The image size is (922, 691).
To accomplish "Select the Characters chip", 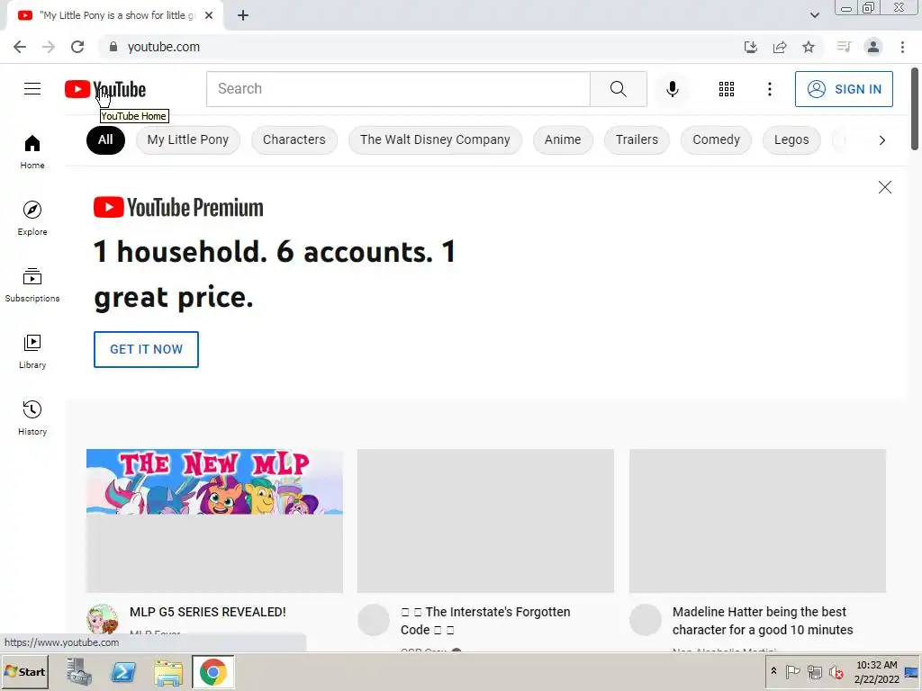I will (x=294, y=139).
